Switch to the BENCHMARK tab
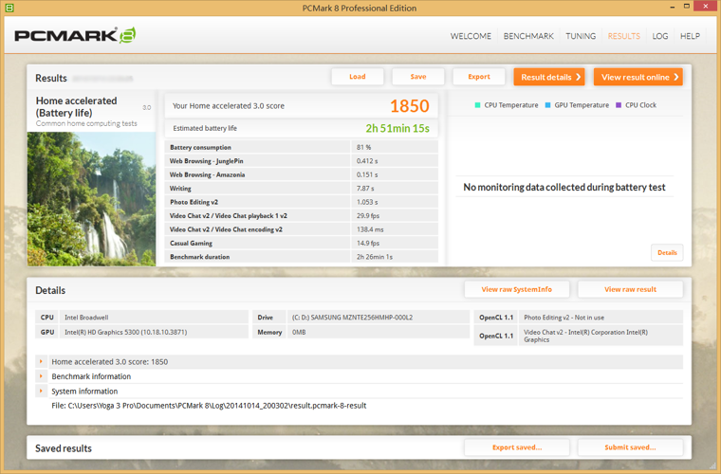Screen dimensions: 721x474 point(528,36)
